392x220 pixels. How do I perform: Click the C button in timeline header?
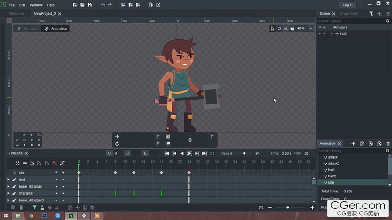click(x=109, y=153)
